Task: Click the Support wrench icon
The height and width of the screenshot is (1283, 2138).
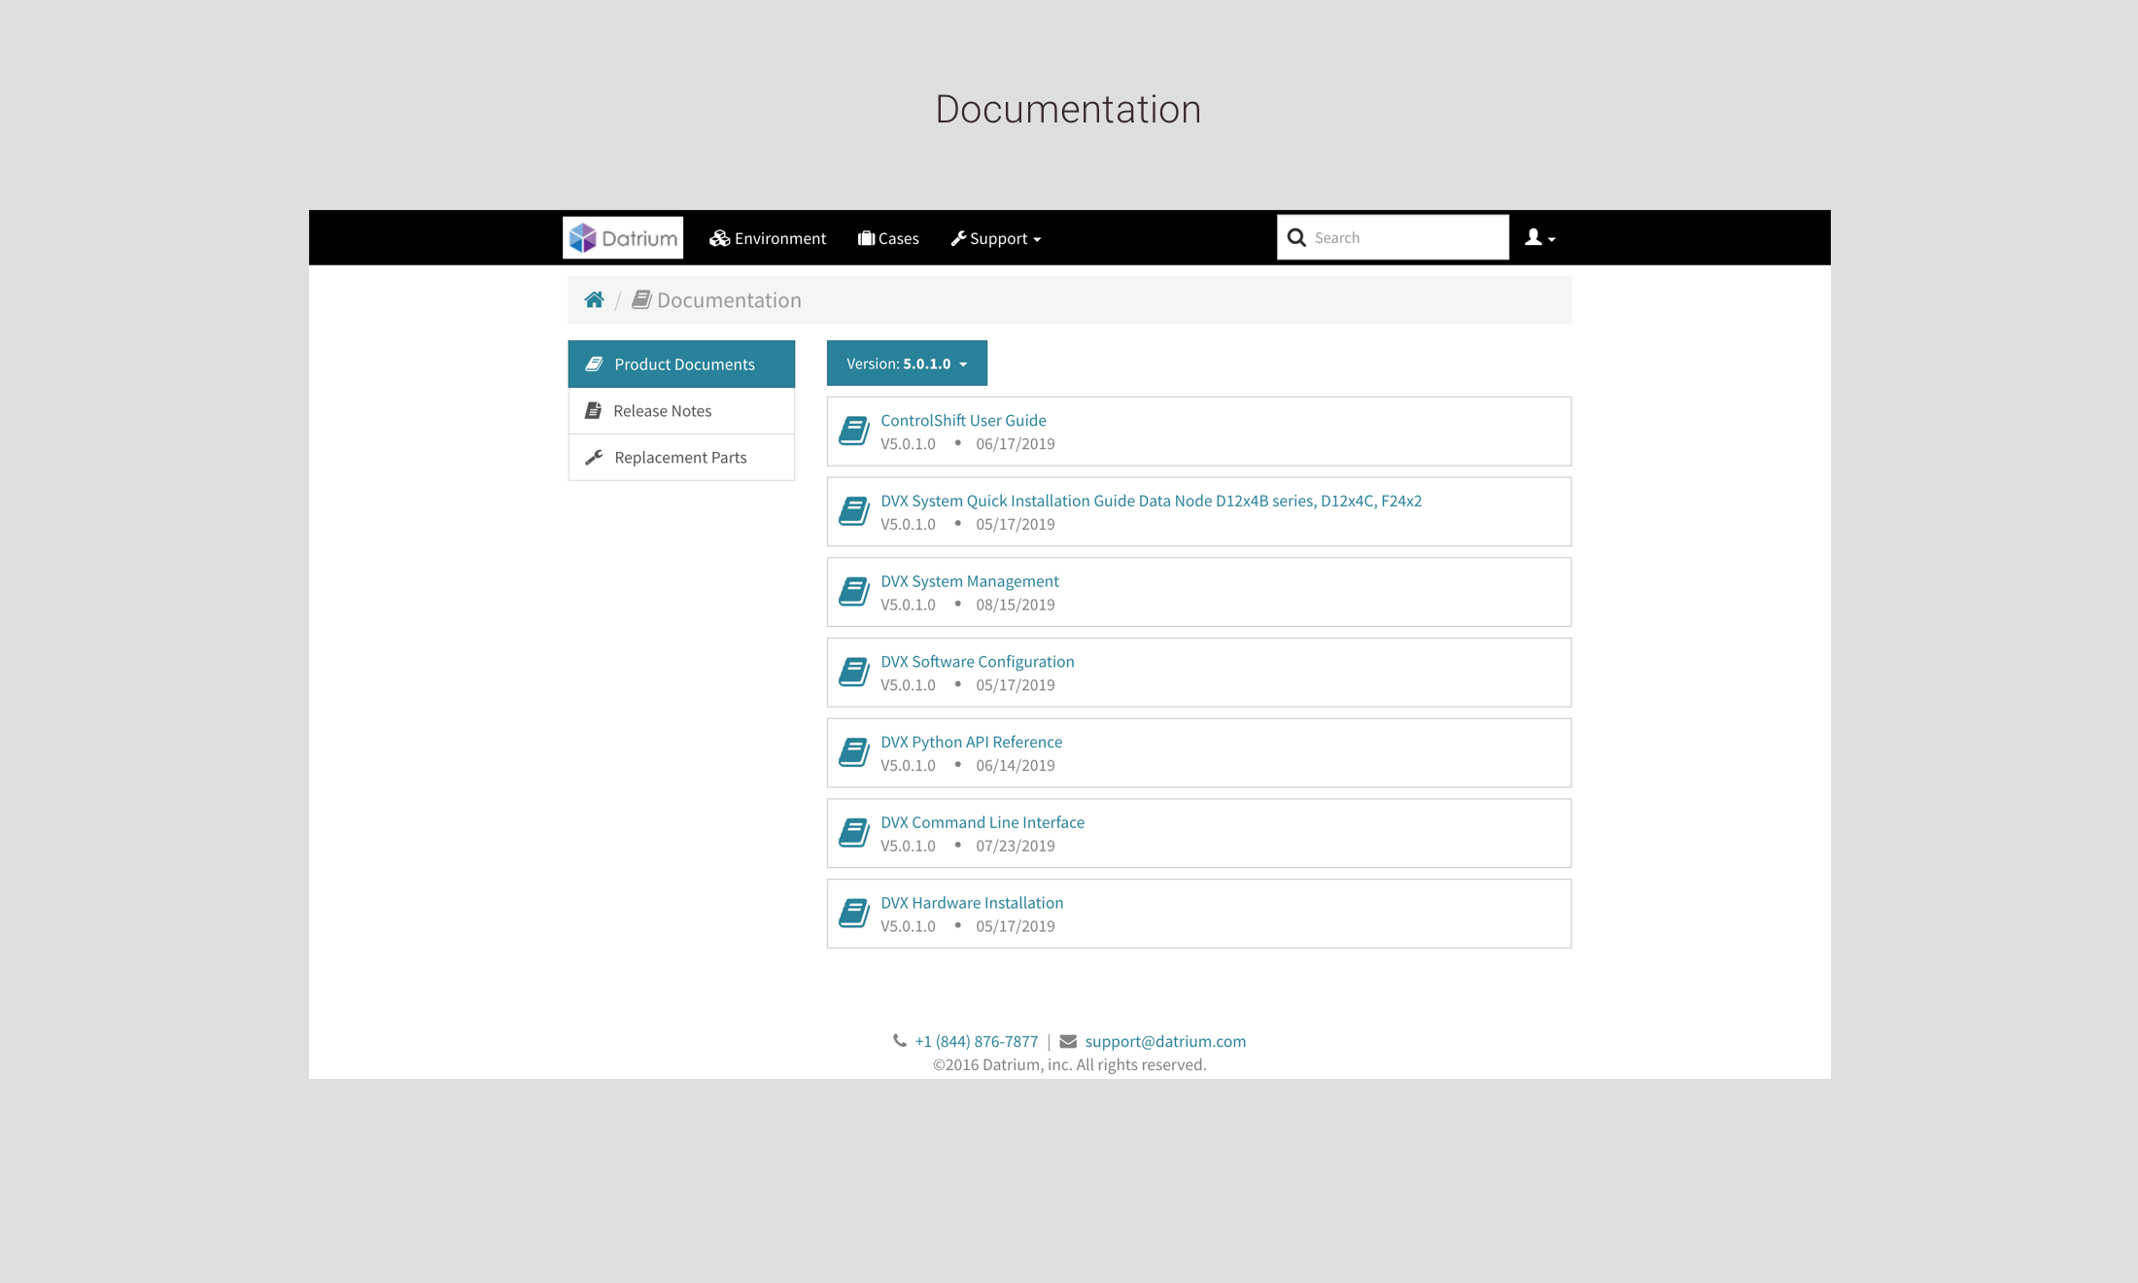Action: coord(958,238)
